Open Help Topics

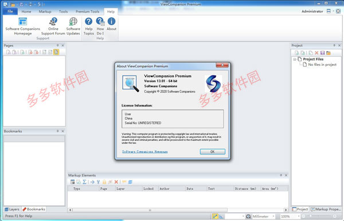point(89,26)
